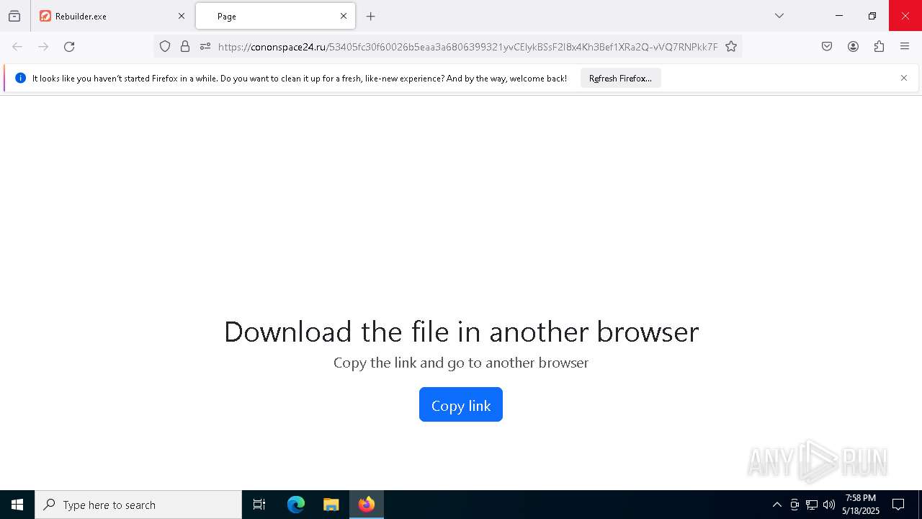Image resolution: width=922 pixels, height=519 pixels.
Task: Open File Explorer from taskbar
Action: point(331,505)
